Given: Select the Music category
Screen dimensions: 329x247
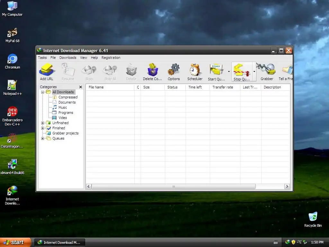Looking at the screenshot, I should pyautogui.click(x=63, y=107).
